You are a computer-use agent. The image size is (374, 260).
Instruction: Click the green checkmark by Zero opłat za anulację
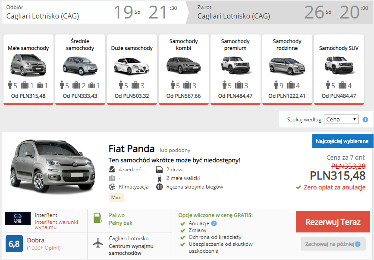(x=299, y=187)
